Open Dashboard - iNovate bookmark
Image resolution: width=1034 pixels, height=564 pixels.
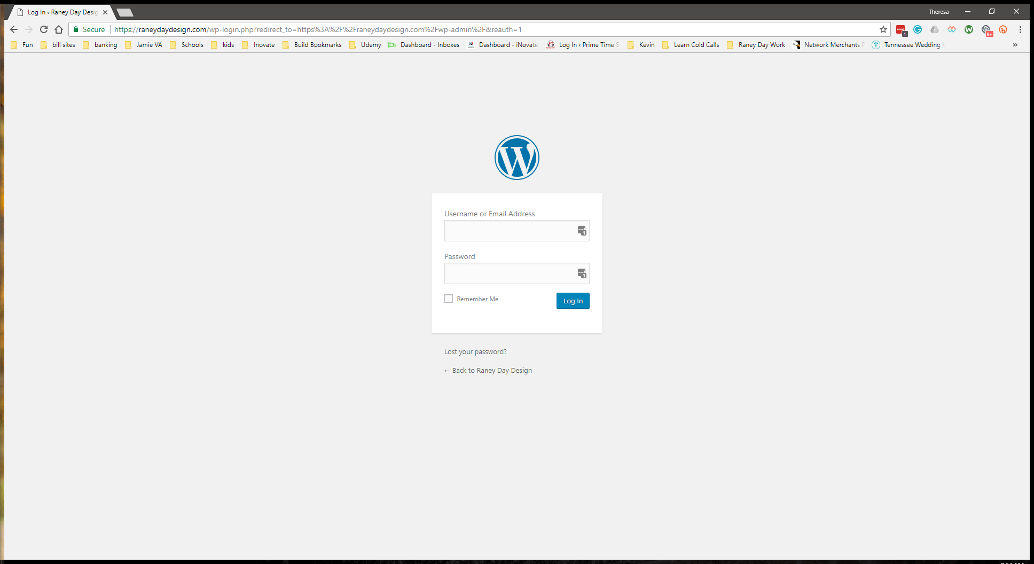click(503, 45)
